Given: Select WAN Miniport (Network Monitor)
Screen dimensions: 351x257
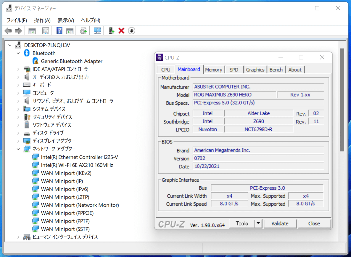Looking at the screenshot, I should [x=80, y=205].
